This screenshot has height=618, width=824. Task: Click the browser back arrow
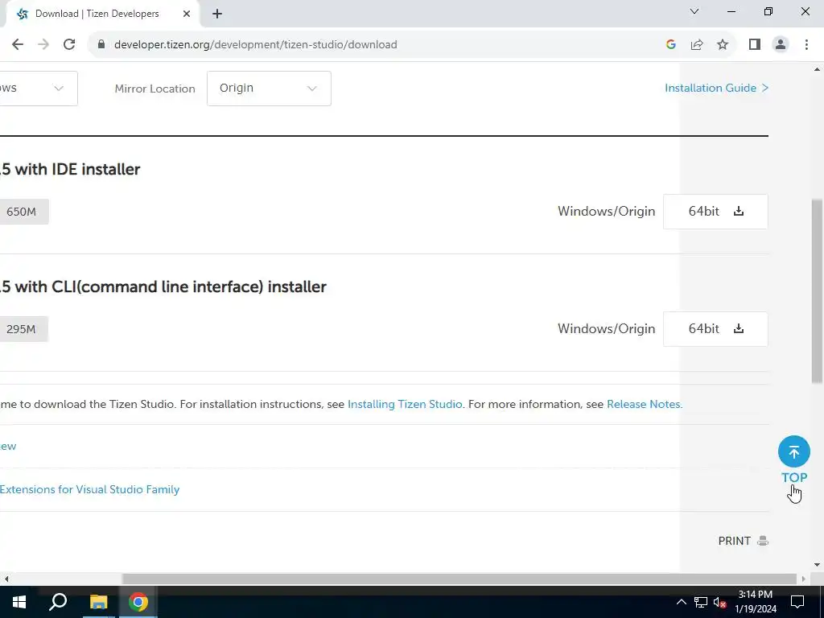click(18, 45)
